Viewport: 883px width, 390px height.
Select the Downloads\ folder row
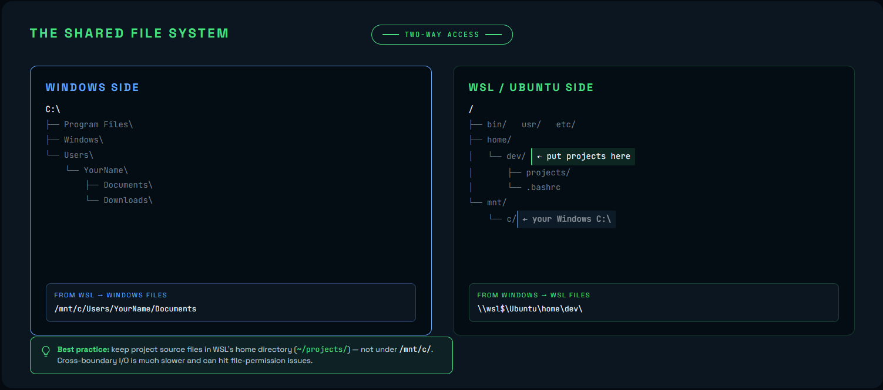119,200
